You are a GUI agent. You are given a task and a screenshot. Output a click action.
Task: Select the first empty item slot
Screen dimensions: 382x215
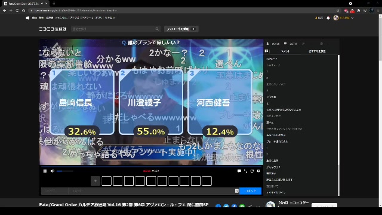106,181
